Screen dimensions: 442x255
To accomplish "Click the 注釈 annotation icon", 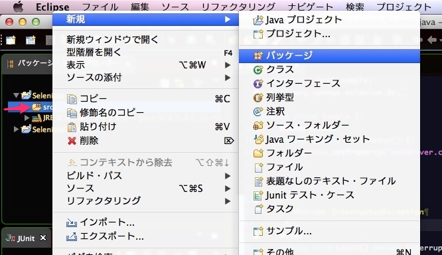I will click(x=258, y=112).
